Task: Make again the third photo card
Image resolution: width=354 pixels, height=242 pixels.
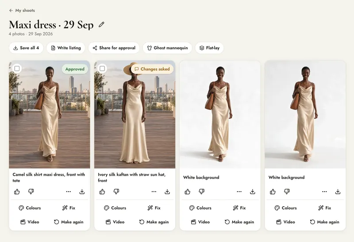Action: pyautogui.click(x=239, y=222)
